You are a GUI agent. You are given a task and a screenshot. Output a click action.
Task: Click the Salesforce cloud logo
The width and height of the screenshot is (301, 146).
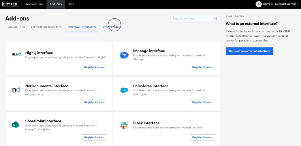(x=124, y=90)
